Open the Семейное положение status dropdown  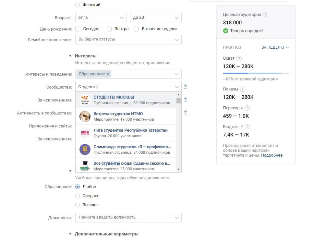pyautogui.click(x=128, y=40)
